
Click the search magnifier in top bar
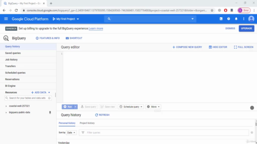pos(109,19)
